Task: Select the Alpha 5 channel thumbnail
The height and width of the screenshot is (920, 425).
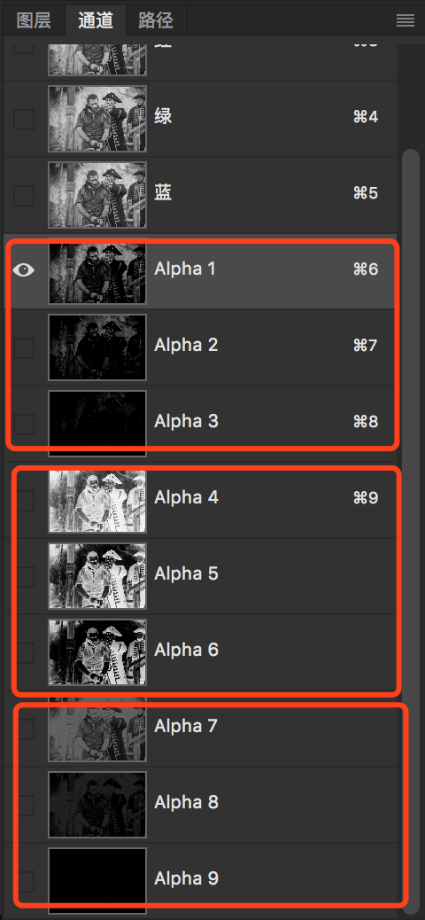Action: coord(97,576)
